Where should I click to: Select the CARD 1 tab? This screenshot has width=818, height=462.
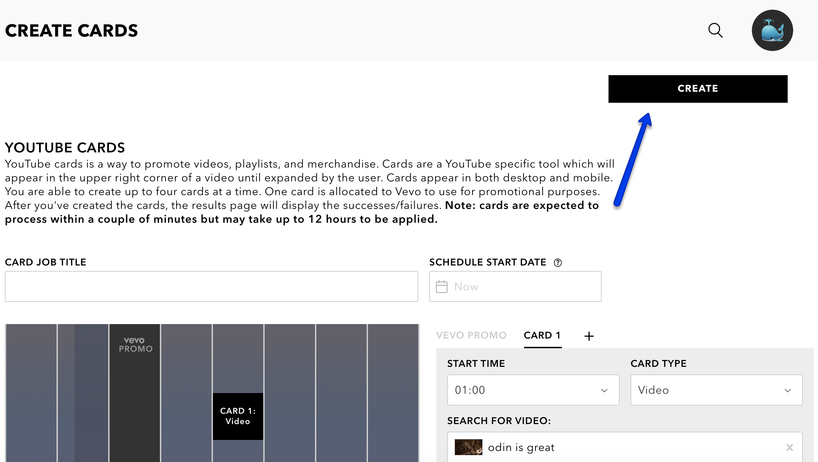(542, 335)
